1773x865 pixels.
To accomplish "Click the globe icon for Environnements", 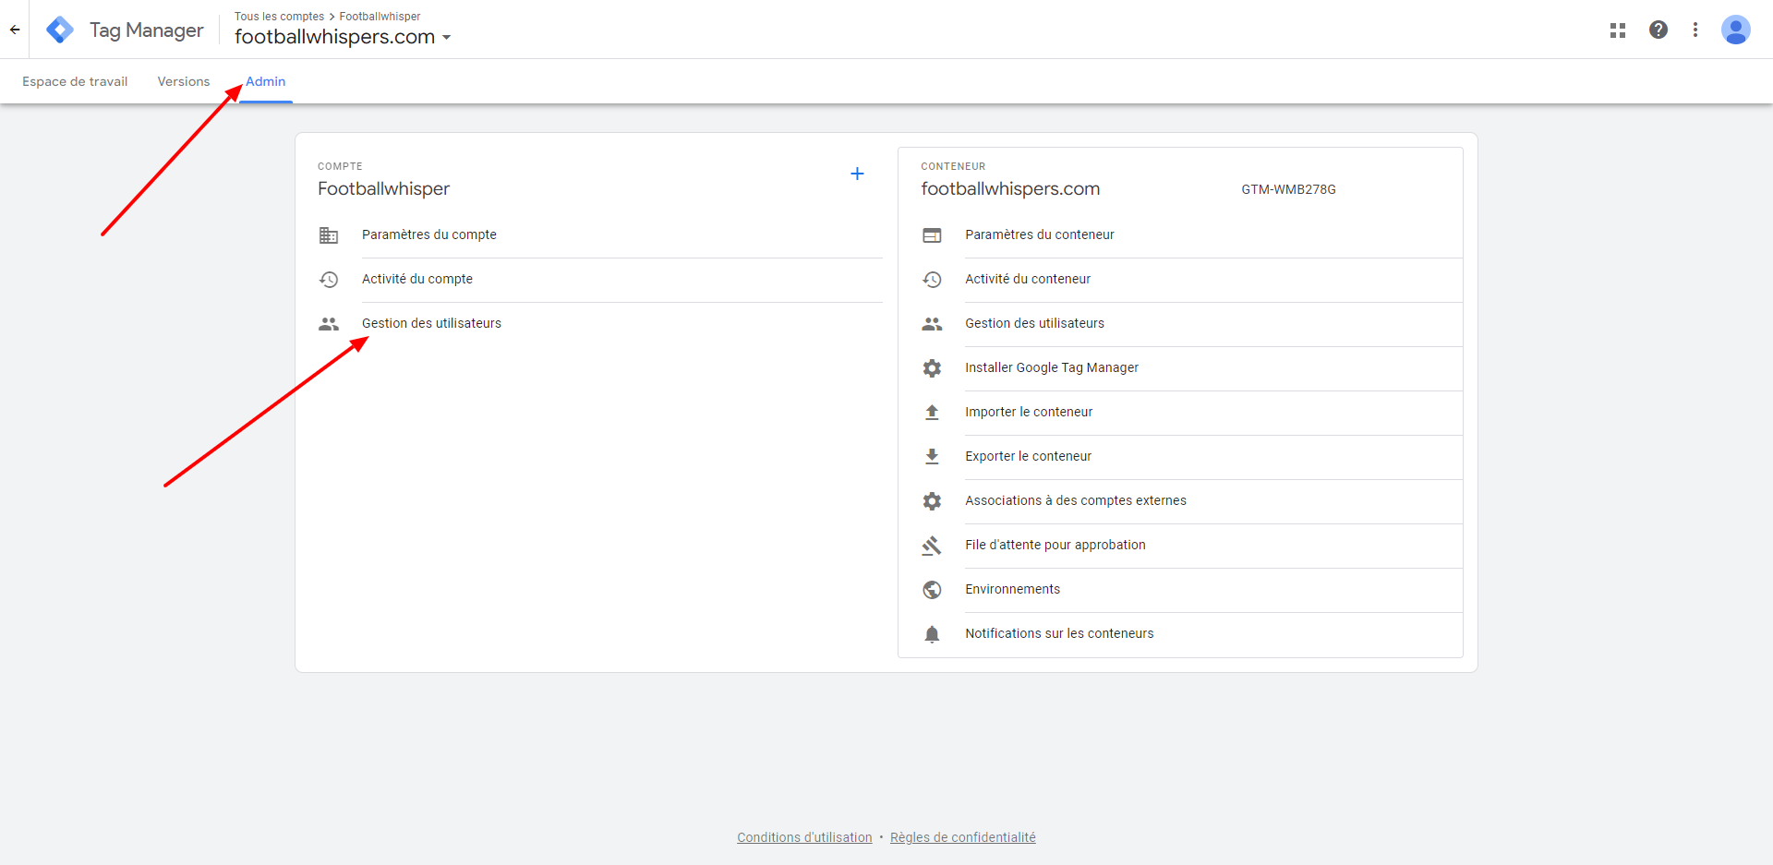I will pos(932,590).
